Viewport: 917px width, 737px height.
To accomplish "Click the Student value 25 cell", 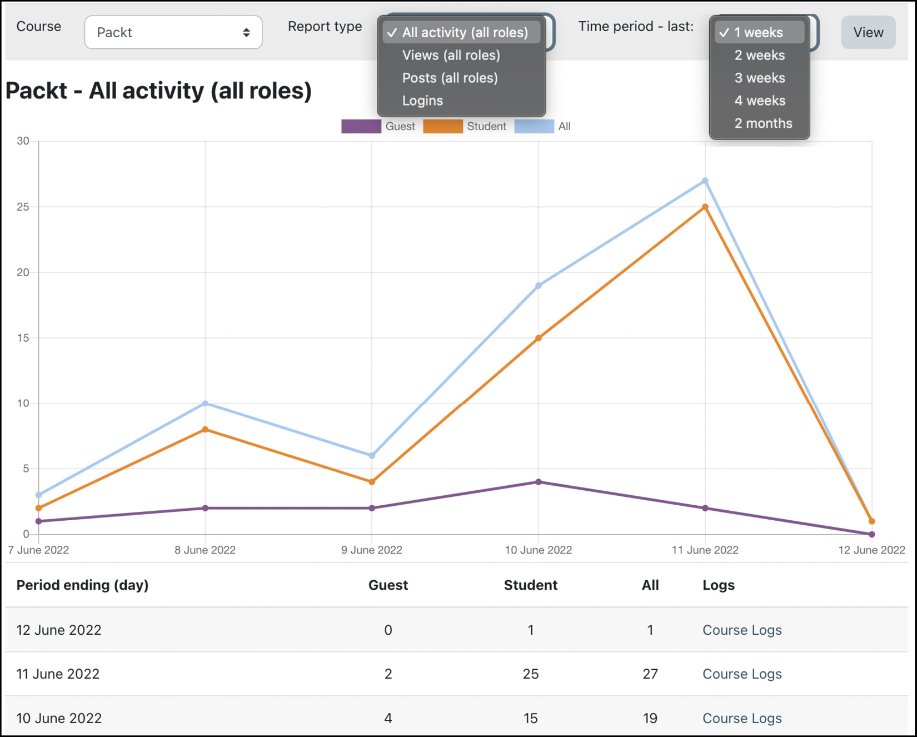I will coord(530,674).
